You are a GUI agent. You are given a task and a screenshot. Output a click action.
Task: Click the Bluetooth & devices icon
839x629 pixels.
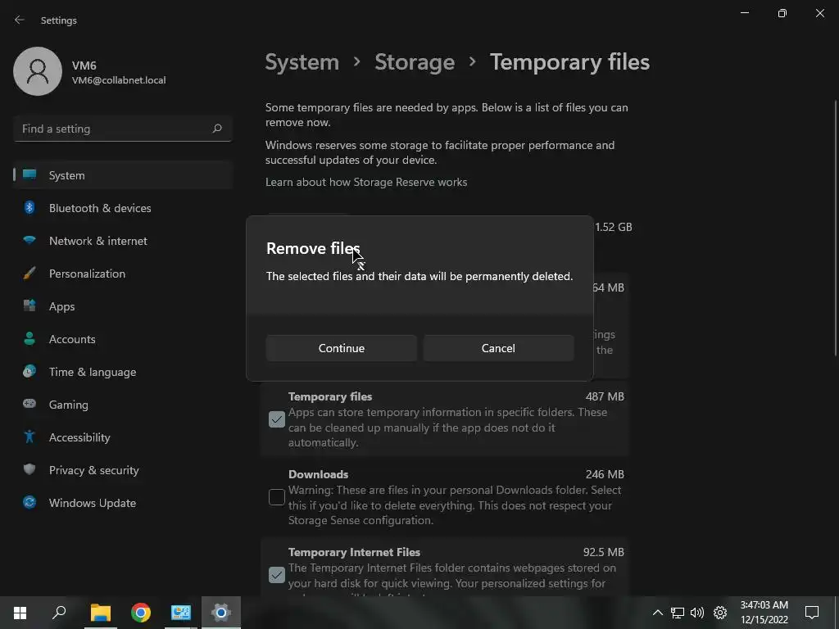[x=29, y=207]
